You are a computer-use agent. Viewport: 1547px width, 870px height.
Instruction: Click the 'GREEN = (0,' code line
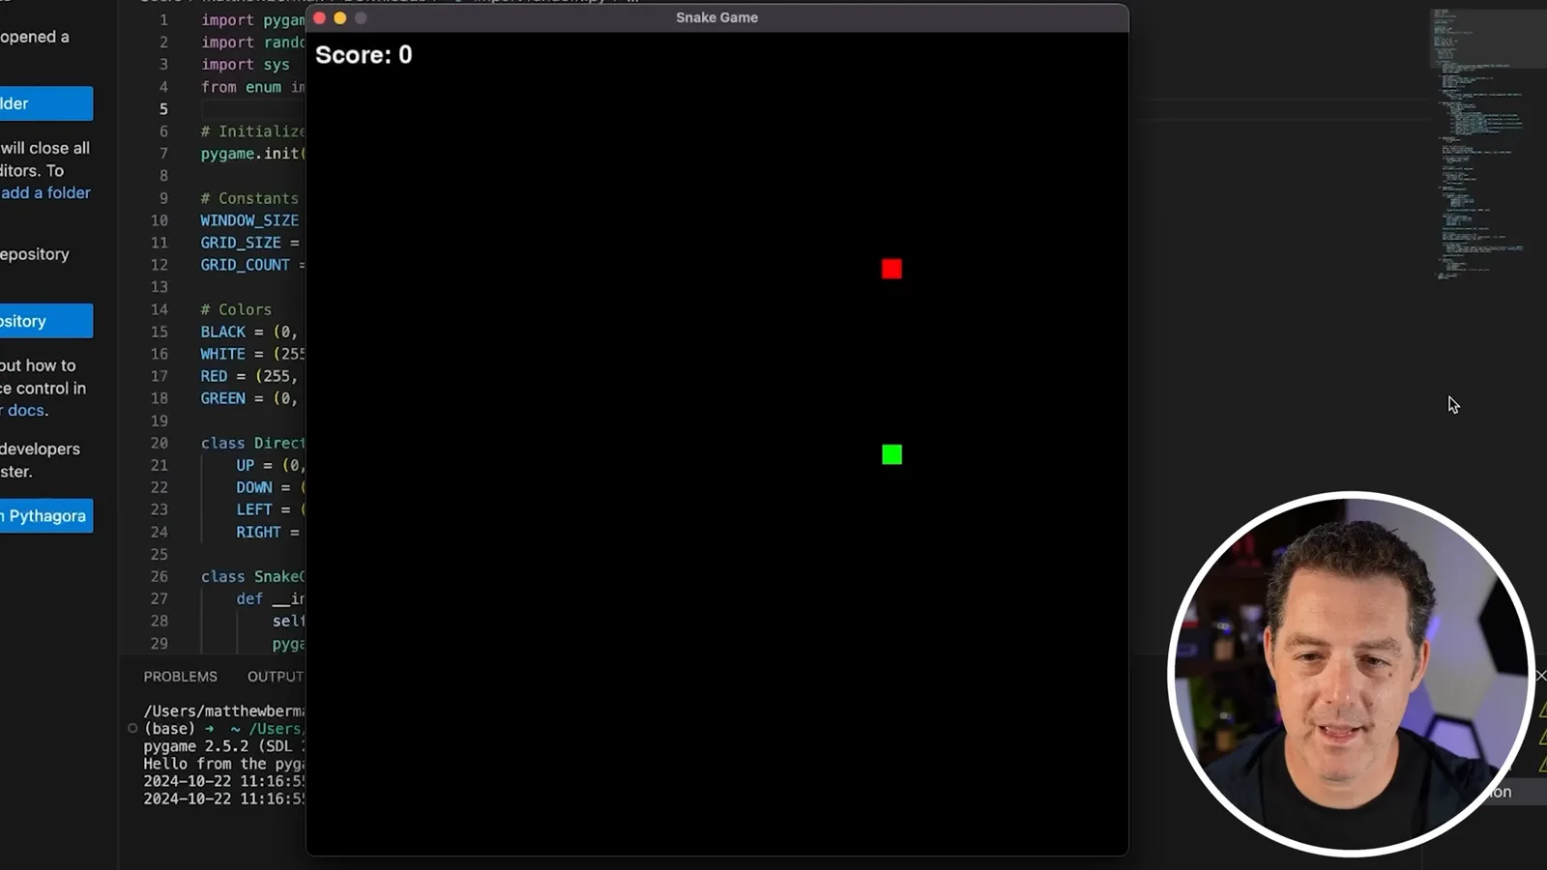coord(249,398)
